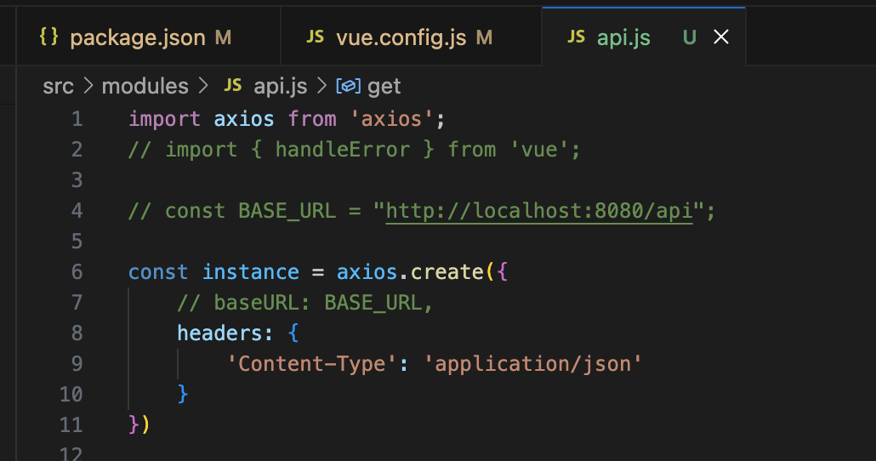
Task: Click the JS icon on vue.config.js tab
Action: coord(315,37)
